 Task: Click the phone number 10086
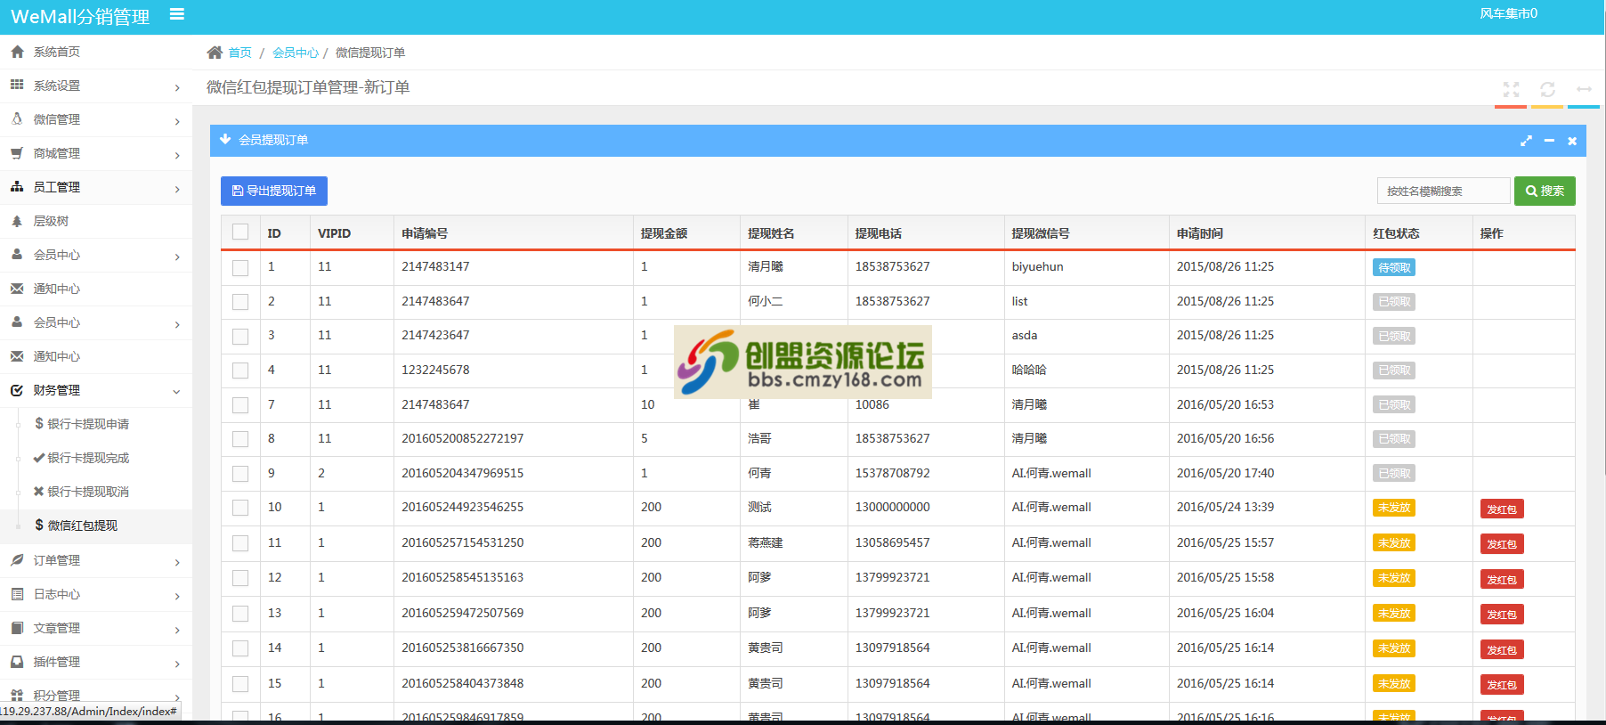pyautogui.click(x=872, y=404)
